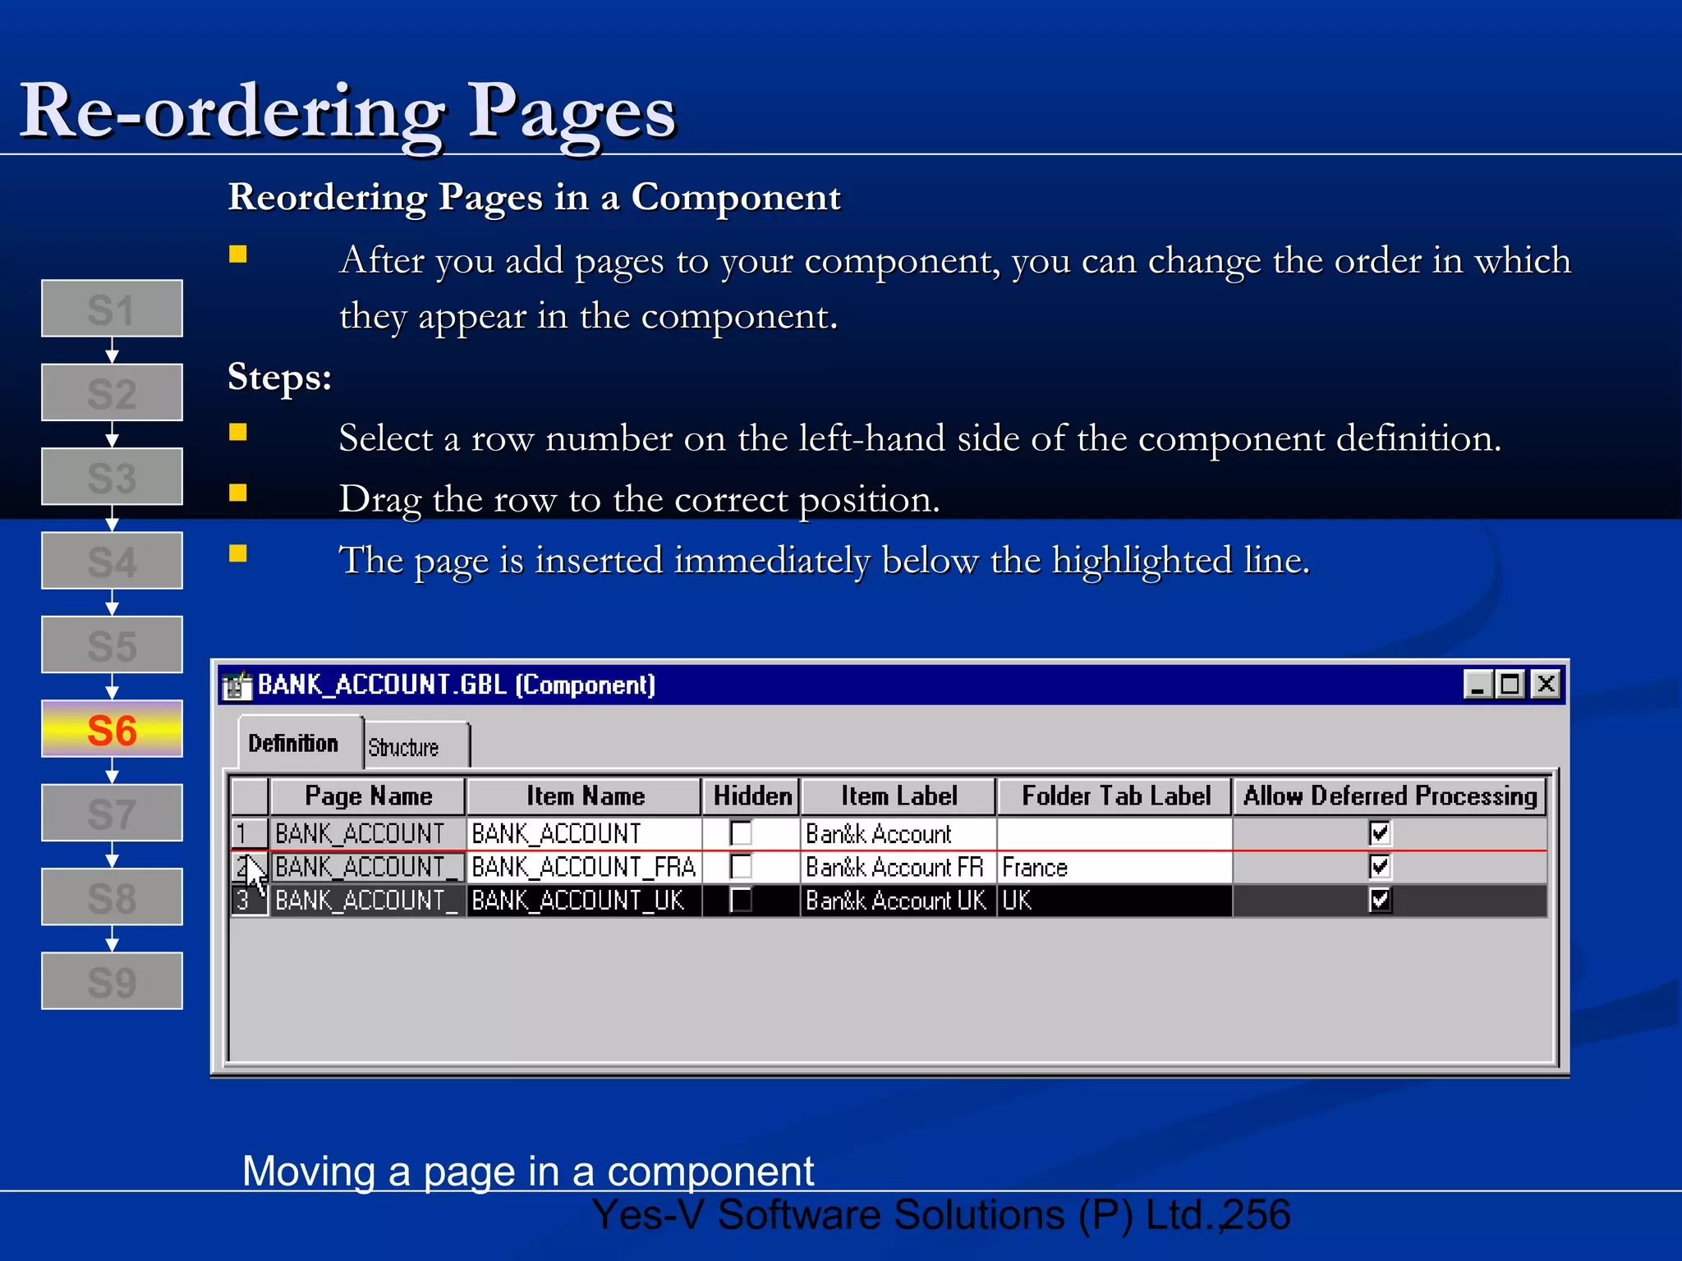Click the S3 step box
Image resolution: width=1682 pixels, height=1261 pixels.
(112, 476)
